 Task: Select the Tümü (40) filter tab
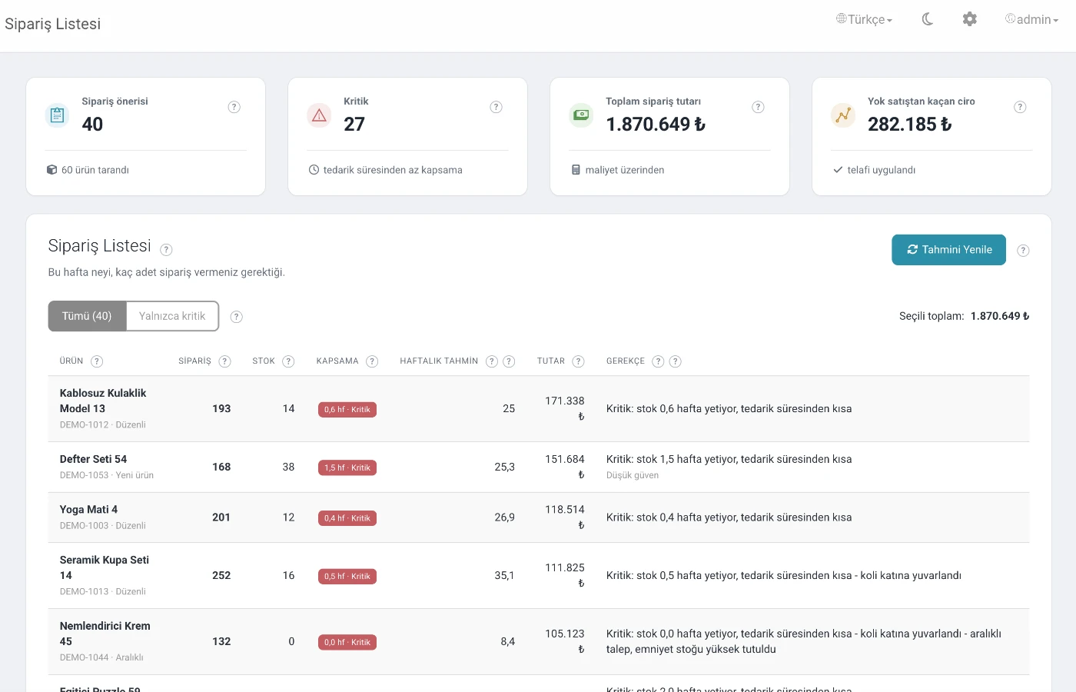pos(87,316)
